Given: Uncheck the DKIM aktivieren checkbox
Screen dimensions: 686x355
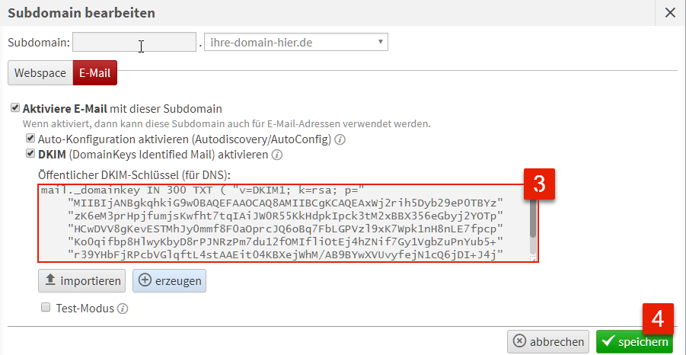Looking at the screenshot, I should 30,154.
